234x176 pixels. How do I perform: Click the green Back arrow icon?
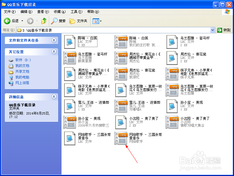pos(7,21)
